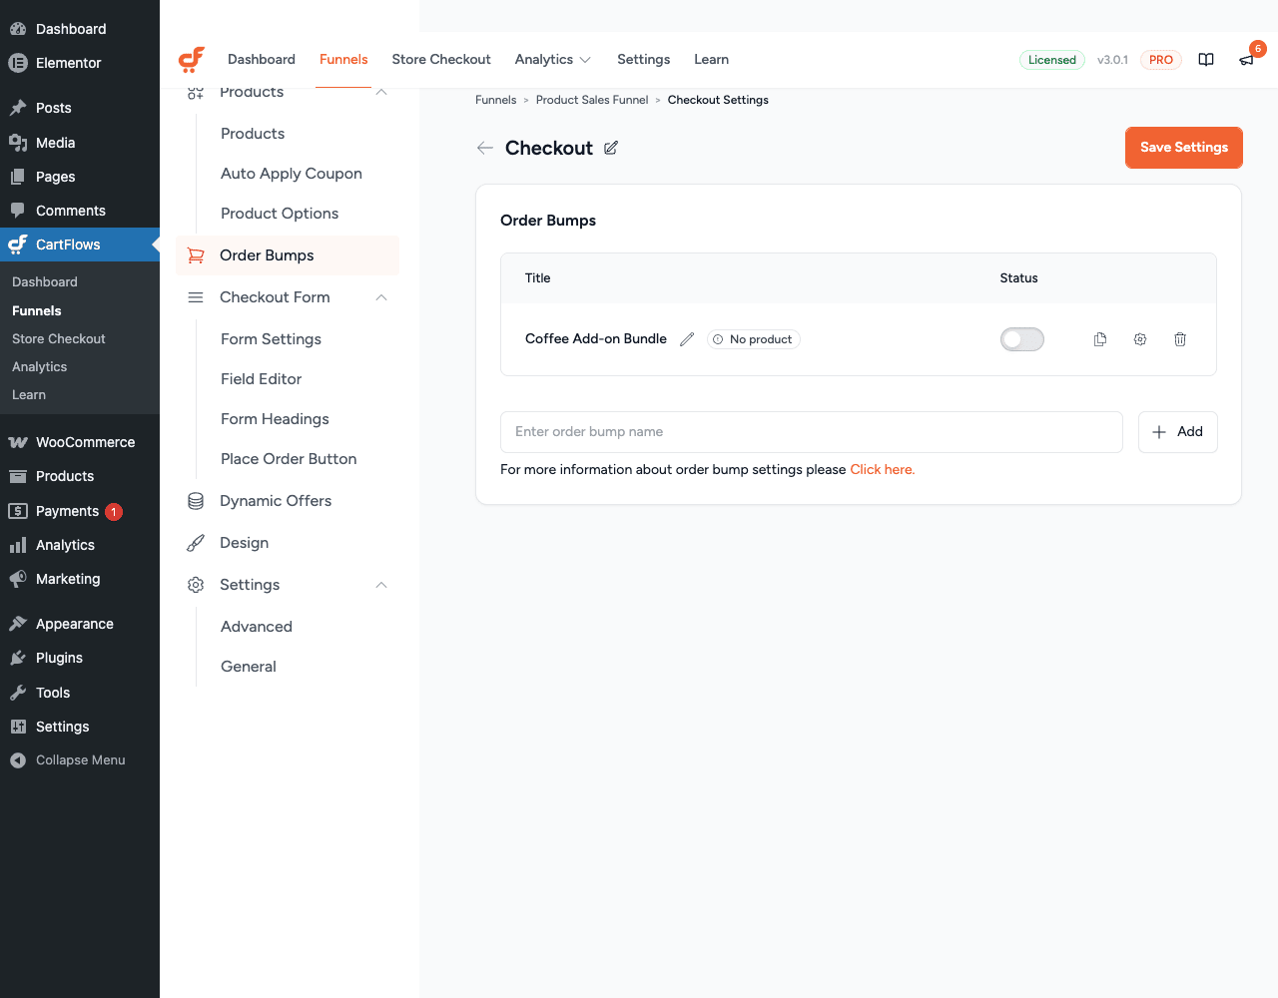This screenshot has height=998, width=1278.
Task: Open WooCommerce Analytics in admin sidebar
Action: pyautogui.click(x=80, y=545)
